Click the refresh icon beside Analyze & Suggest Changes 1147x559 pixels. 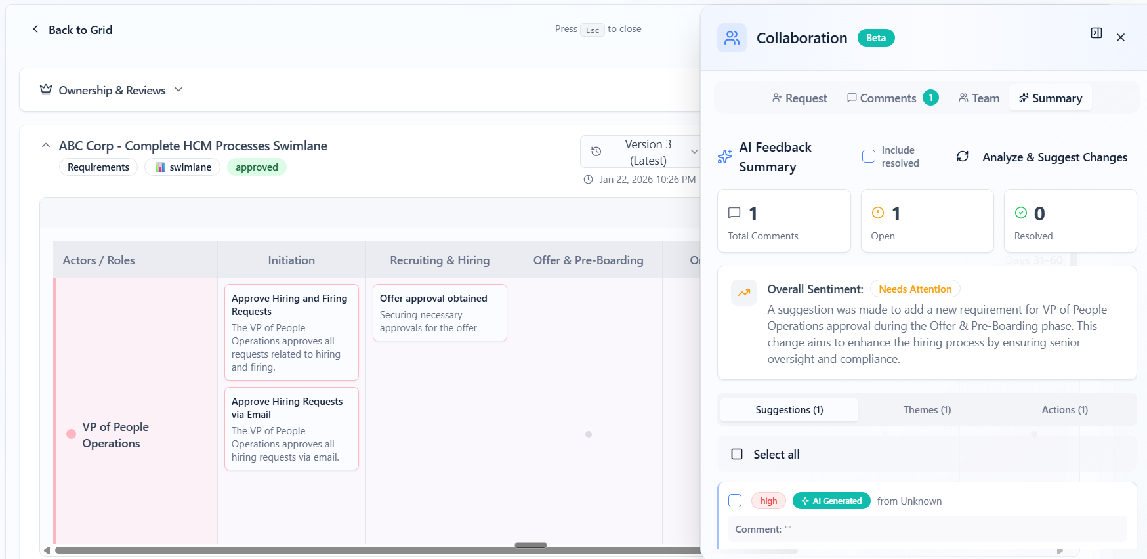click(x=963, y=157)
